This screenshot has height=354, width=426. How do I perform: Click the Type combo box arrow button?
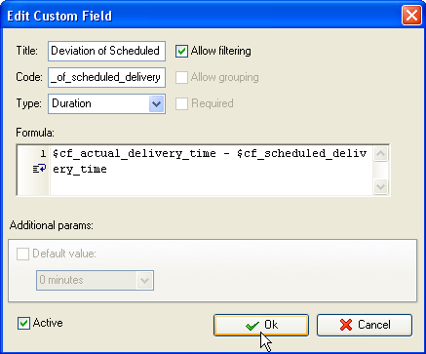click(156, 104)
